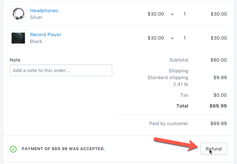Viewport: 237px width, 164px height.
Task: Select the Black variant label under Record Player
Action: (x=36, y=41)
